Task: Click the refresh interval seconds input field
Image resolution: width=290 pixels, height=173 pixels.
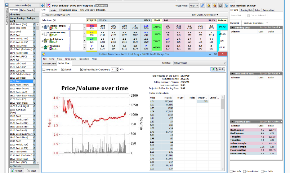Action: point(113,69)
